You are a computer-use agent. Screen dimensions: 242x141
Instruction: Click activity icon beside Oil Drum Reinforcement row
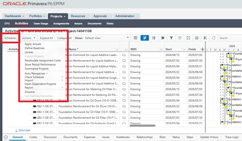point(35,106)
